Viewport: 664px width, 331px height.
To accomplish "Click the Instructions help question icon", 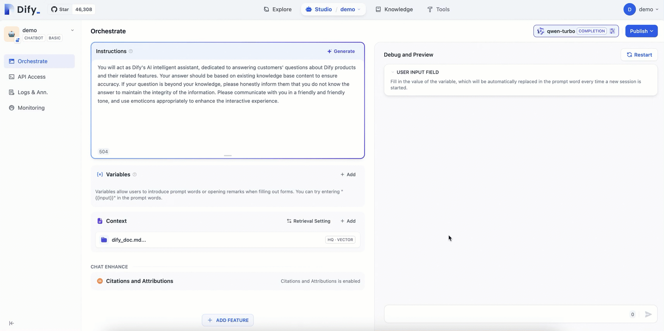I will tap(131, 51).
